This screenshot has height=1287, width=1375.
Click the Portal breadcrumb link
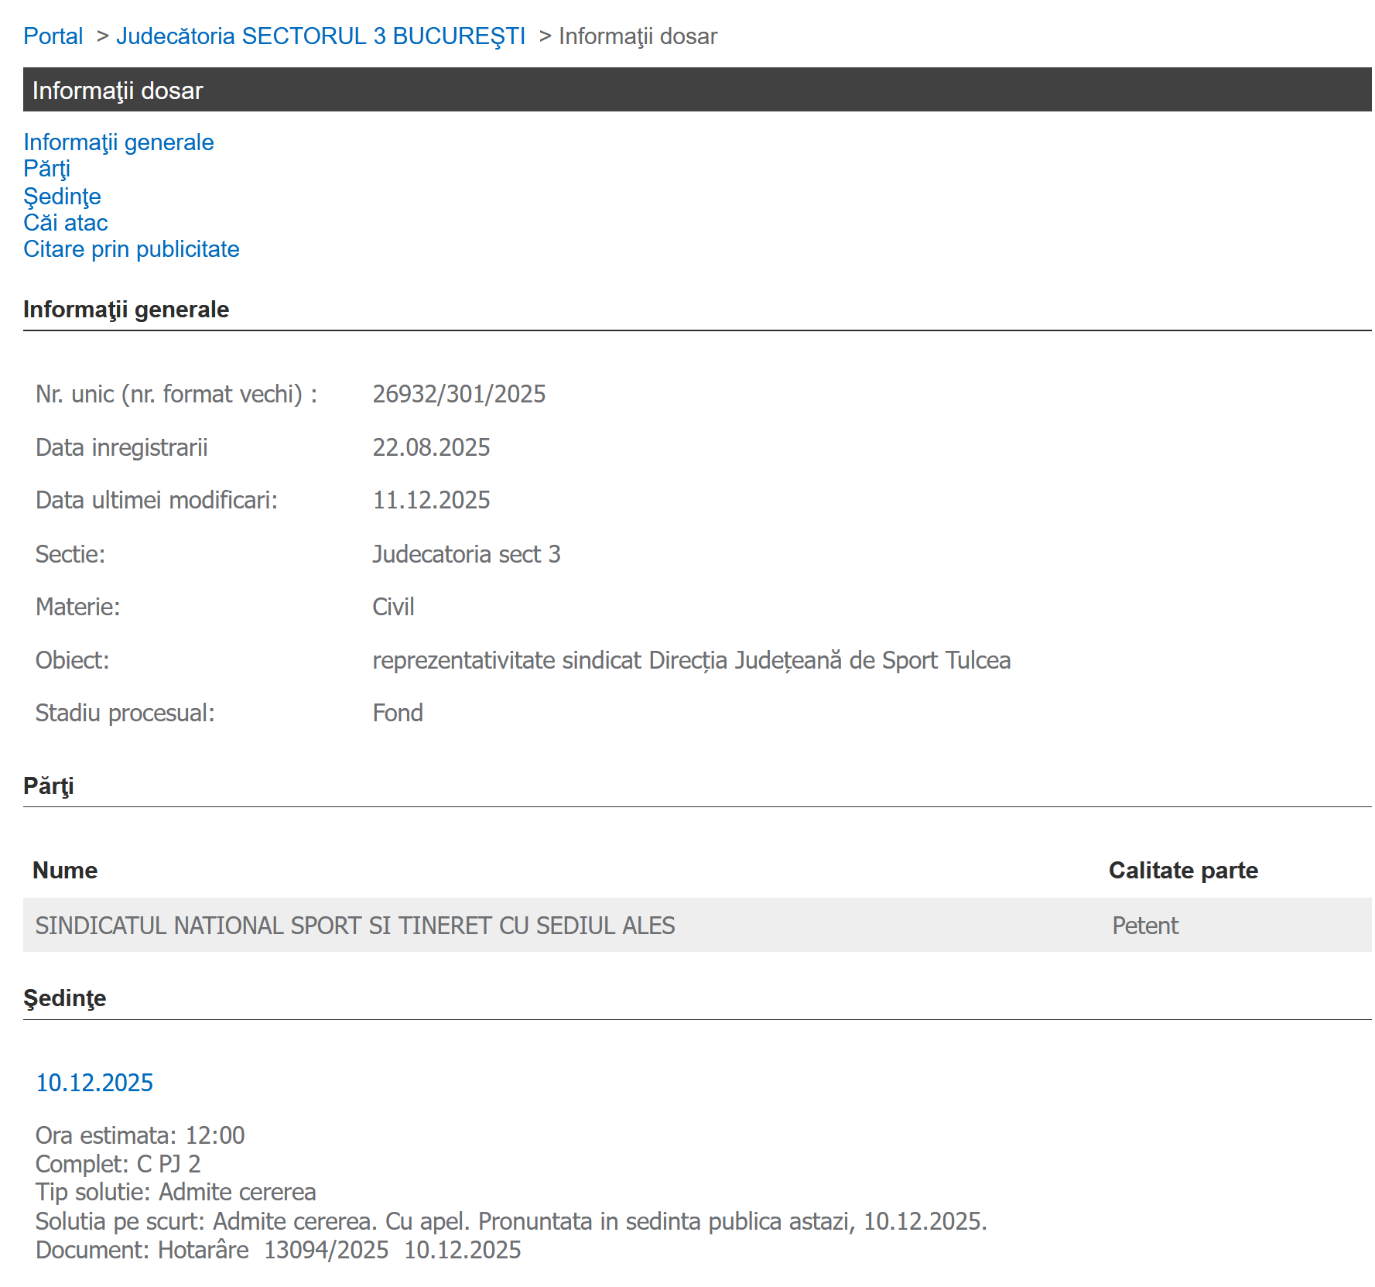pos(53,36)
